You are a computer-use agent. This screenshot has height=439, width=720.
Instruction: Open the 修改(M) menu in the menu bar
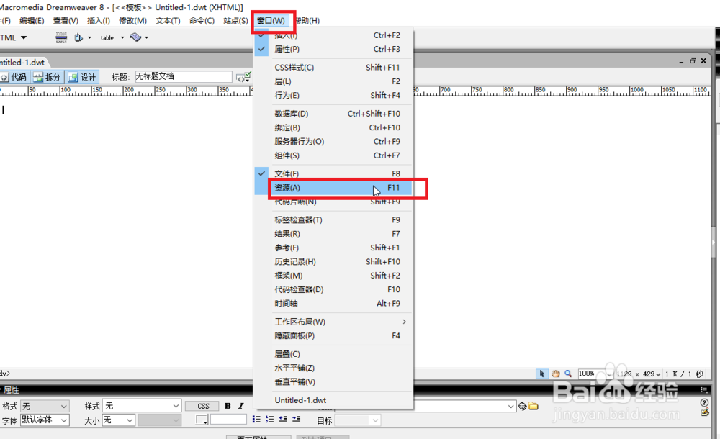tap(132, 21)
